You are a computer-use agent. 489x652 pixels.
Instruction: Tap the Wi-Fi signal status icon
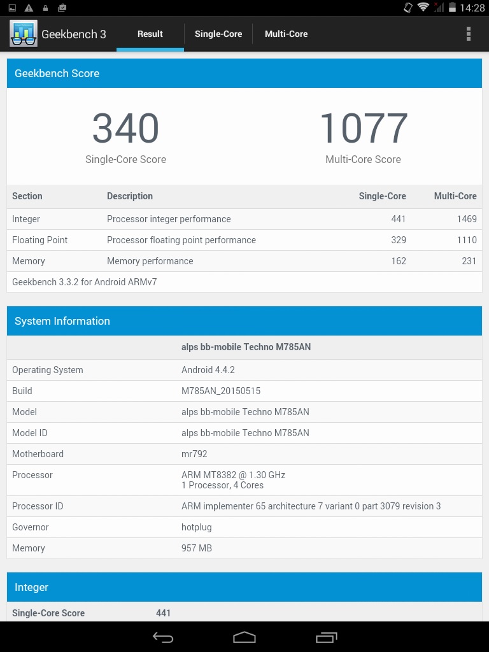click(x=423, y=7)
